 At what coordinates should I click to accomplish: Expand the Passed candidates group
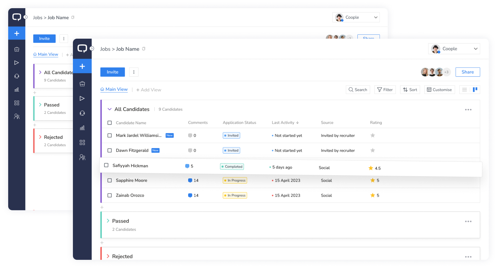108,221
